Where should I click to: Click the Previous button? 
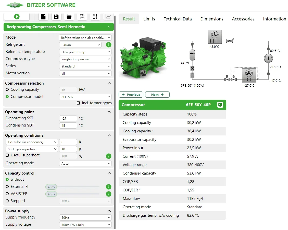131,95
